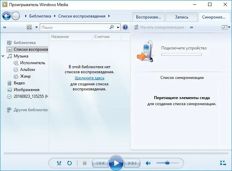Expand the view options dropdown arrow
The width and height of the screenshot is (232, 171).
coord(36,27)
